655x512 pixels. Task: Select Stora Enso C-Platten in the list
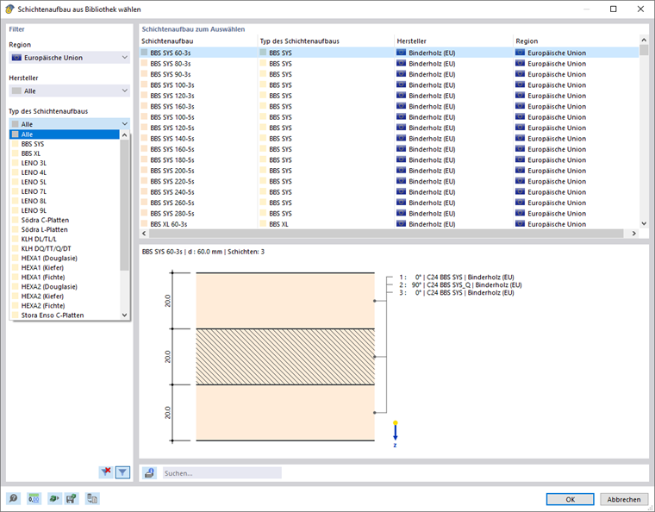pyautogui.click(x=65, y=315)
